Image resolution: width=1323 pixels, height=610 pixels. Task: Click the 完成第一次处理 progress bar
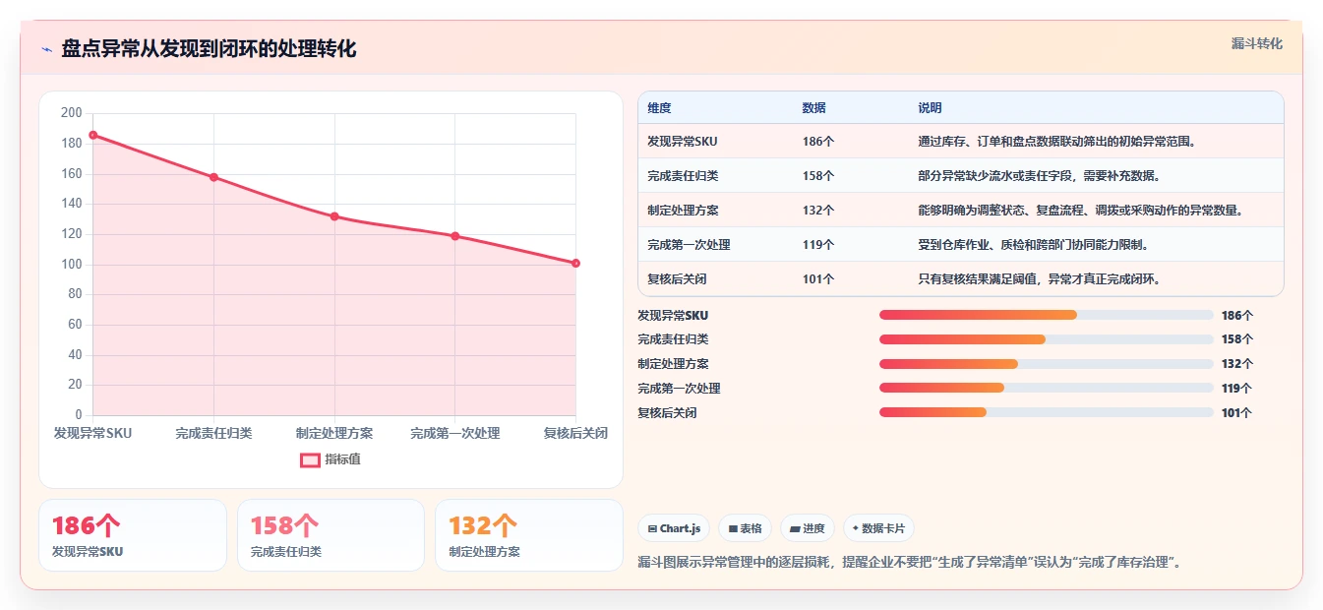click(x=1047, y=389)
